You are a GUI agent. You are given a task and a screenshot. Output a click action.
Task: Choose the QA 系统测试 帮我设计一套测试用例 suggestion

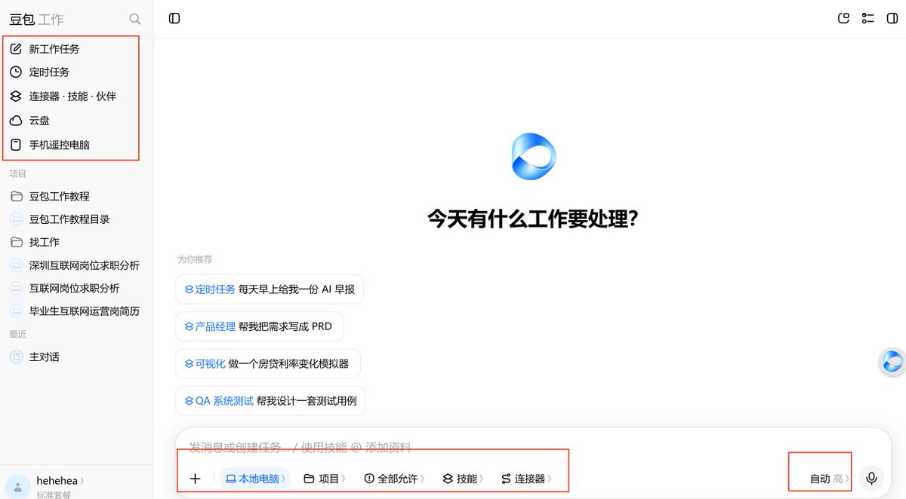click(270, 401)
